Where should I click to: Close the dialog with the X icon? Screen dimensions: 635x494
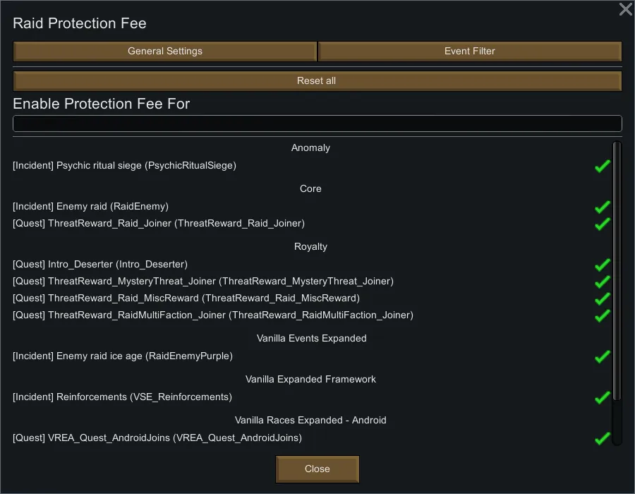[x=625, y=9]
